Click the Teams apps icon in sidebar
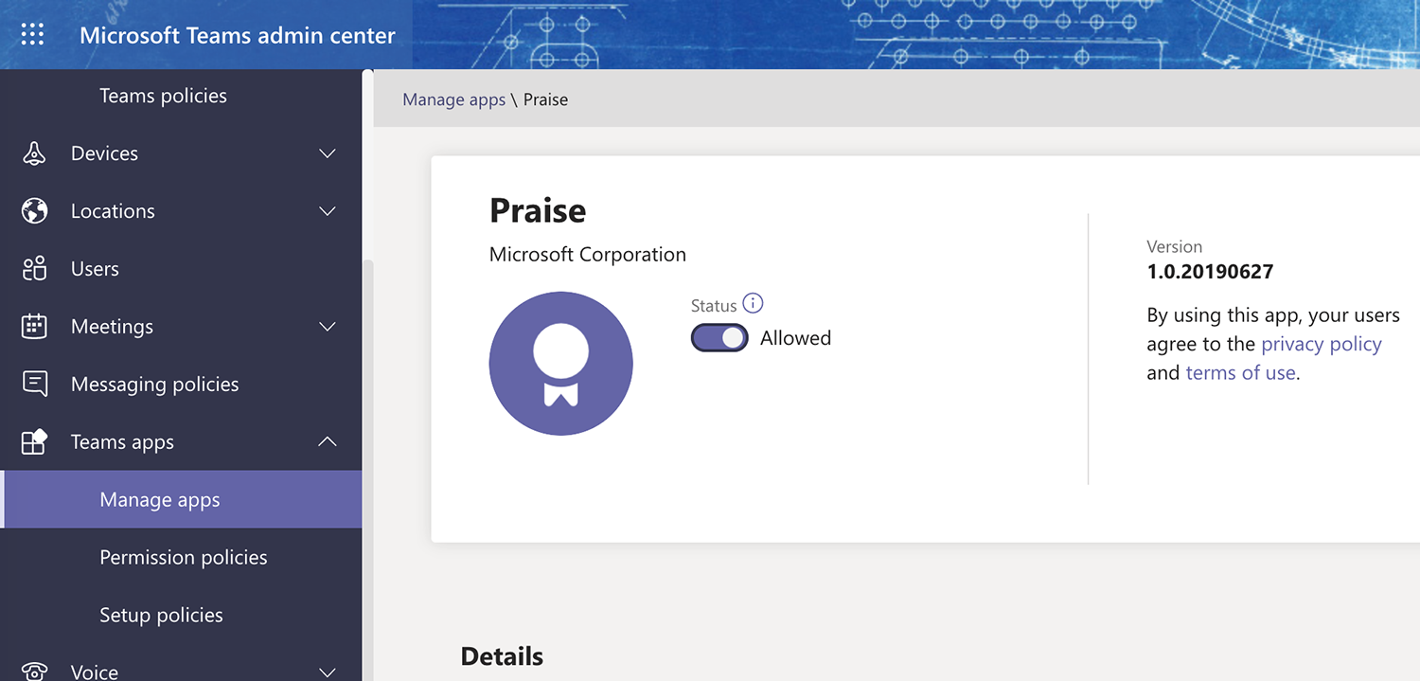Viewport: 1420px width, 681px height. [34, 442]
